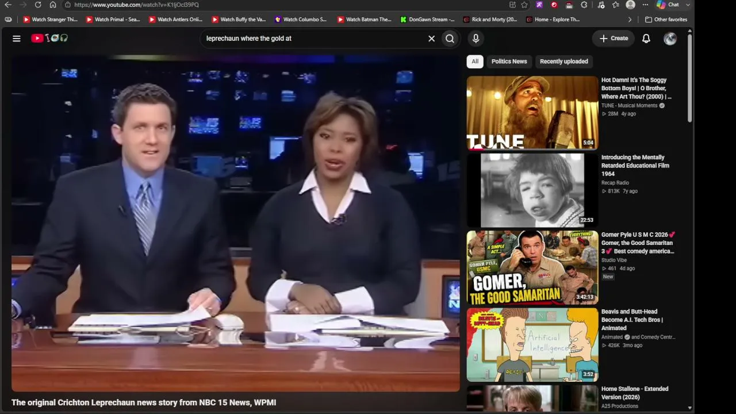Show more favorites overflow chevron

tap(630, 20)
